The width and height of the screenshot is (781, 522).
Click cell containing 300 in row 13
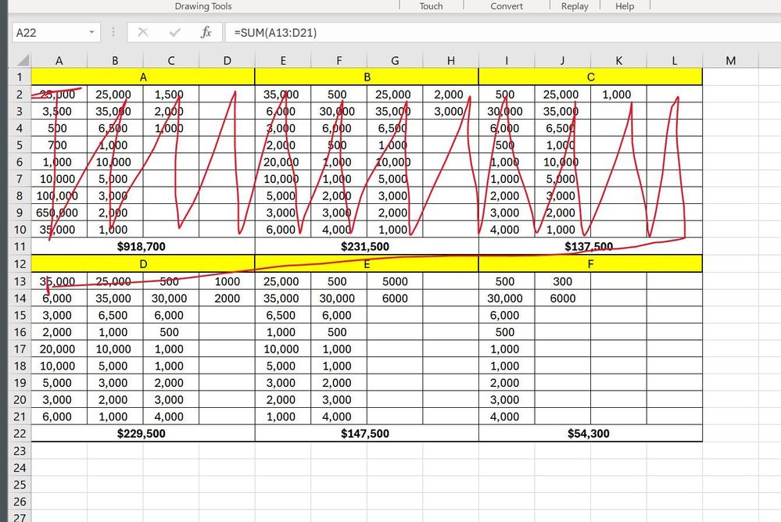(x=562, y=281)
